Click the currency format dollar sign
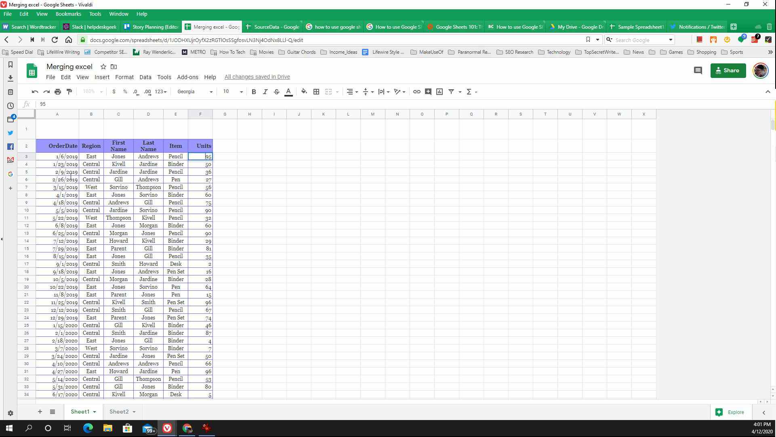 pyautogui.click(x=114, y=92)
